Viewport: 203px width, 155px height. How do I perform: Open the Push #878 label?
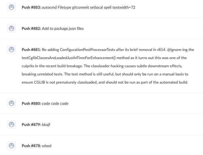[x=31, y=146]
